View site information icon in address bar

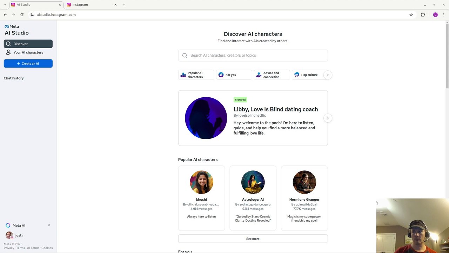coord(32,15)
